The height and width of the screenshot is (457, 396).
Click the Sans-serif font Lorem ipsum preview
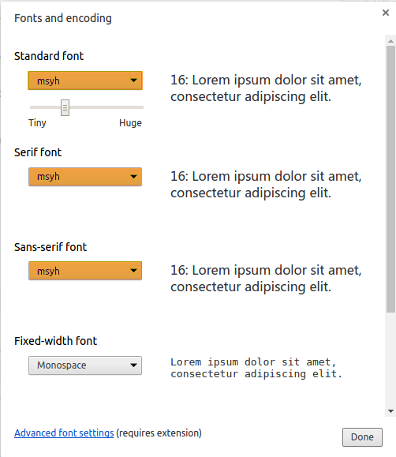pyautogui.click(x=266, y=279)
